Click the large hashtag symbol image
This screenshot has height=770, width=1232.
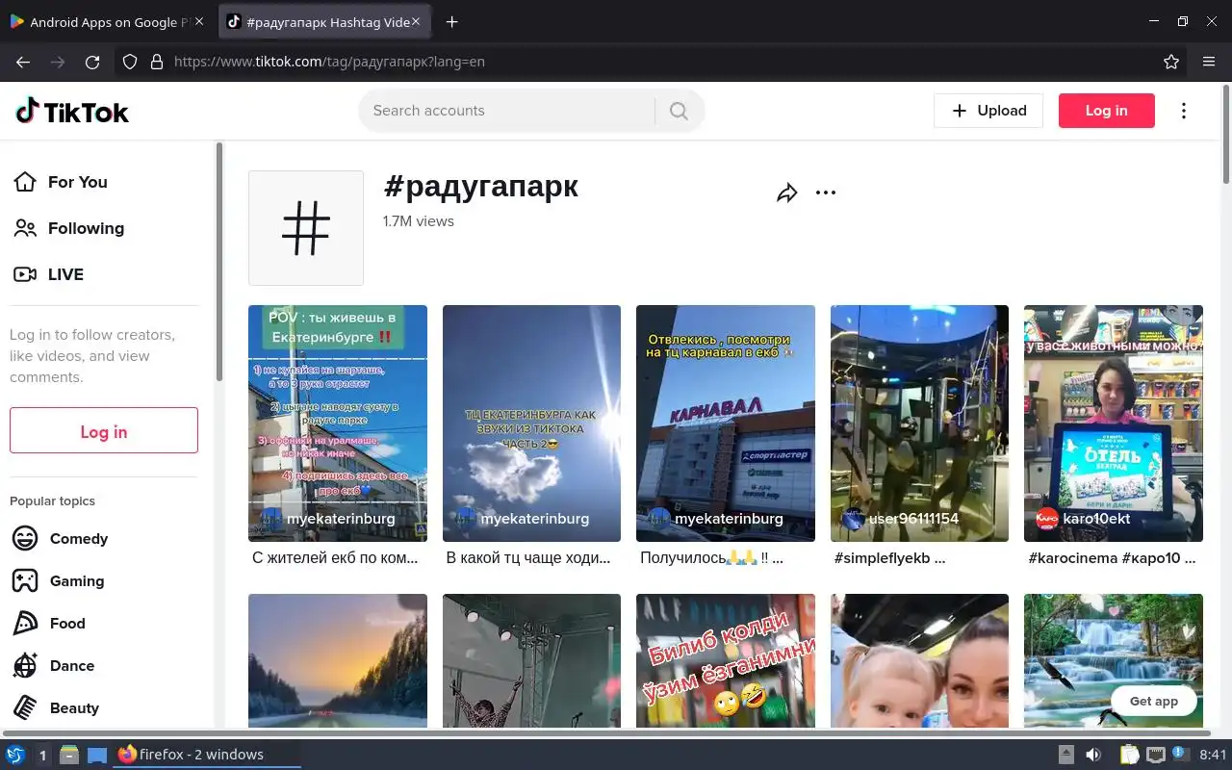coord(306,228)
